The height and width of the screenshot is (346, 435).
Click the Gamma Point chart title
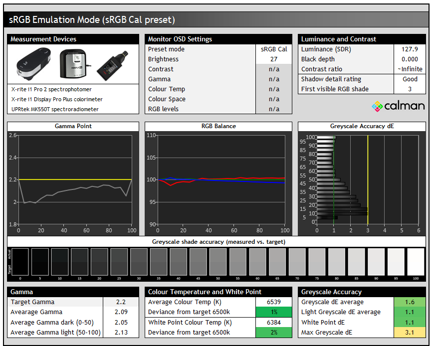(x=73, y=126)
